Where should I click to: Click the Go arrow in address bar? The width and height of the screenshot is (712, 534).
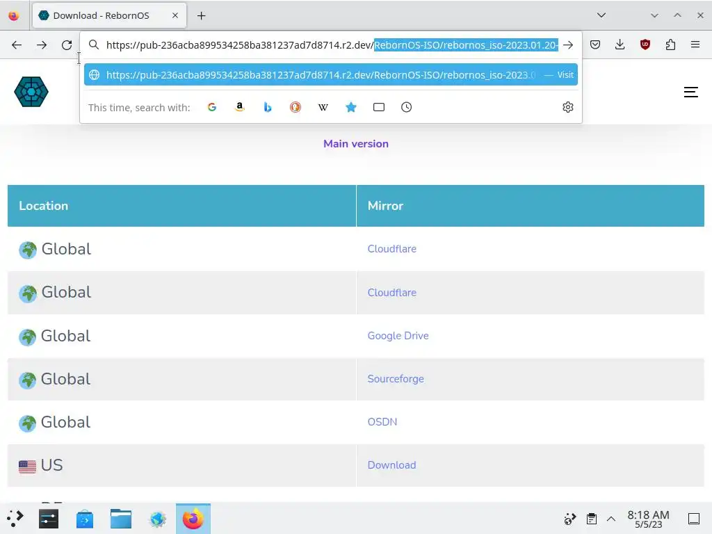click(x=568, y=45)
